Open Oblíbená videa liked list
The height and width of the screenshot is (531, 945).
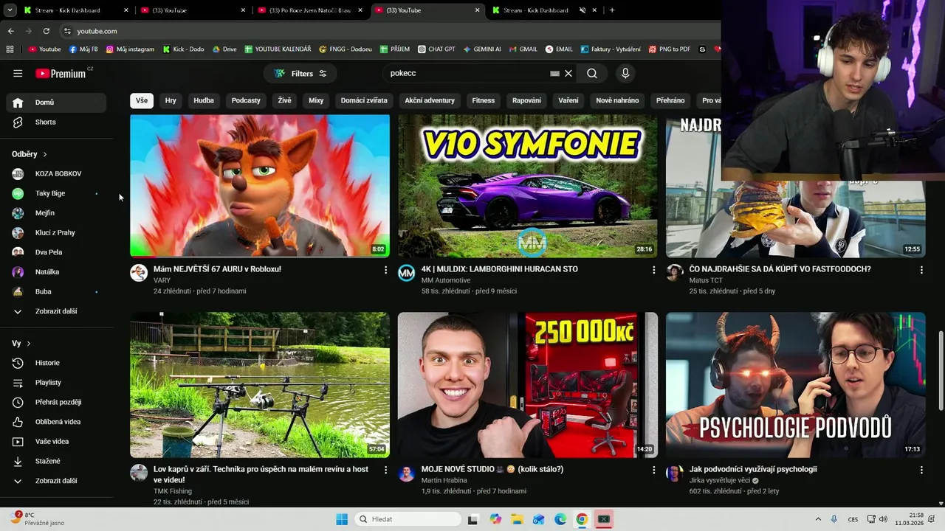pos(57,422)
